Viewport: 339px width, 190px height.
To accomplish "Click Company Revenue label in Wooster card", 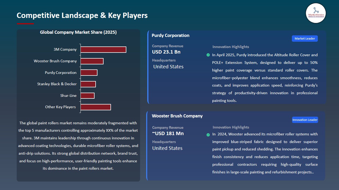I will click(168, 127).
